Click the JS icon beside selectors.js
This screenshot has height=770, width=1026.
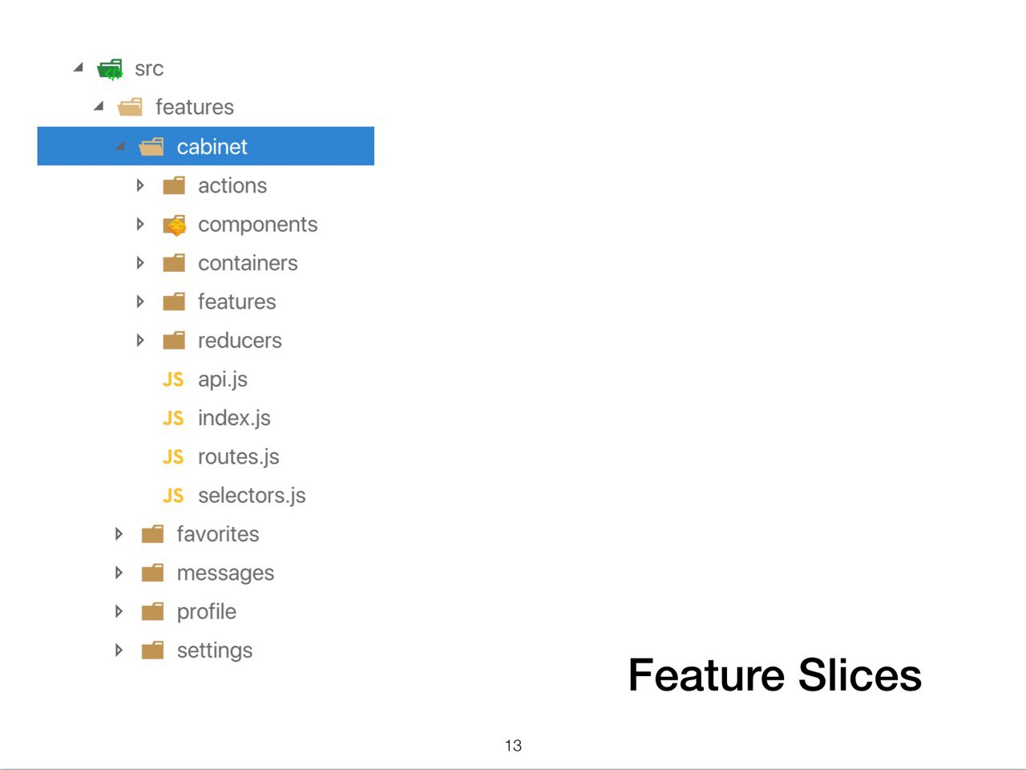coord(173,496)
